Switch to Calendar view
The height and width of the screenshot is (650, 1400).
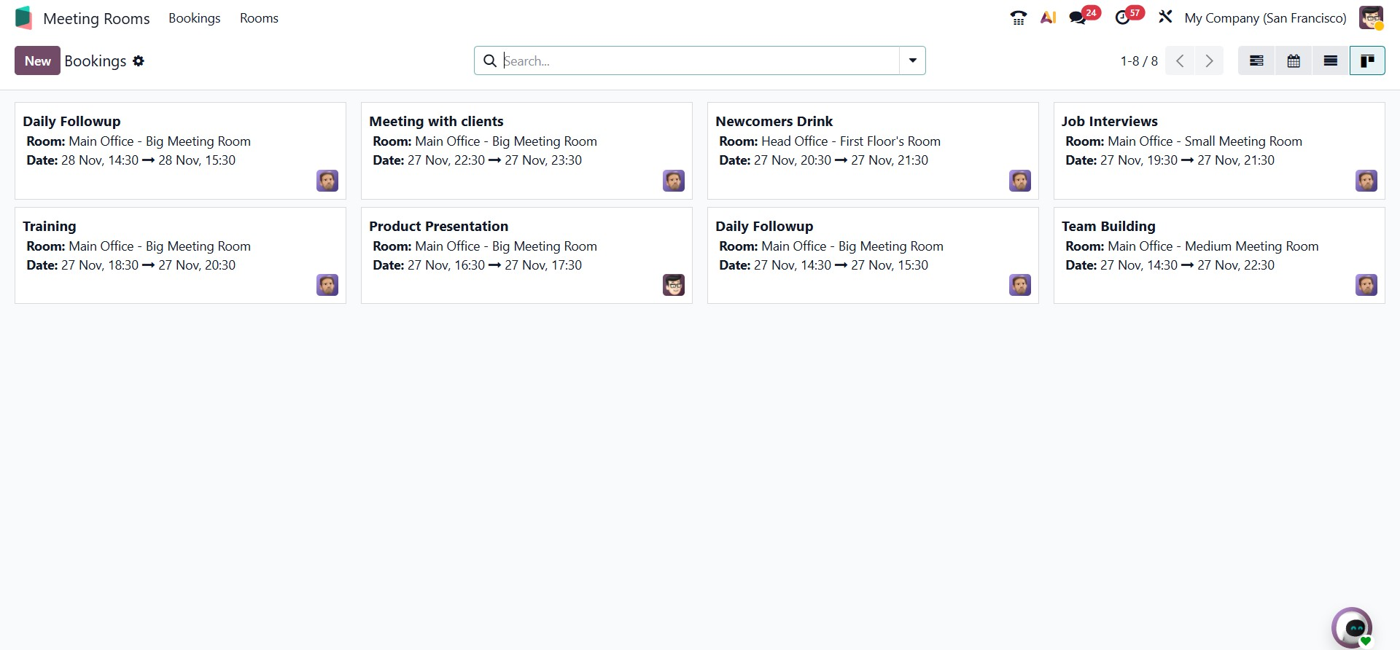pyautogui.click(x=1294, y=61)
